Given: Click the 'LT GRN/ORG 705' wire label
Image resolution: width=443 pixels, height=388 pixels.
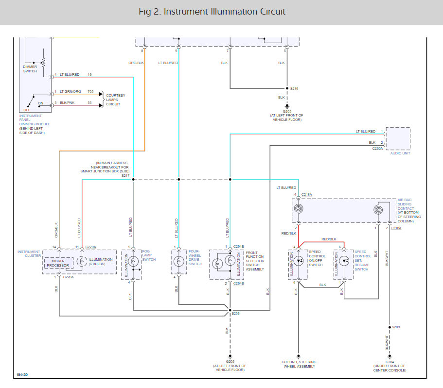Looking at the screenshot, I should click(76, 91).
